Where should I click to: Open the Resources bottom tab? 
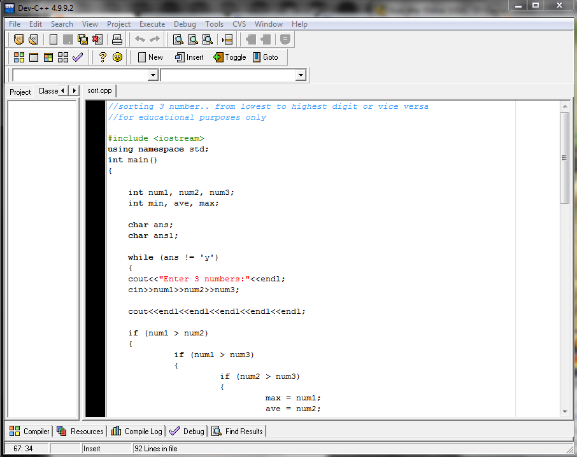pos(80,432)
